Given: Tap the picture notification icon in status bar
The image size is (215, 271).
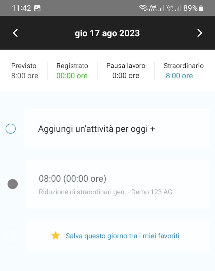Looking at the screenshot, I should [x=37, y=8].
